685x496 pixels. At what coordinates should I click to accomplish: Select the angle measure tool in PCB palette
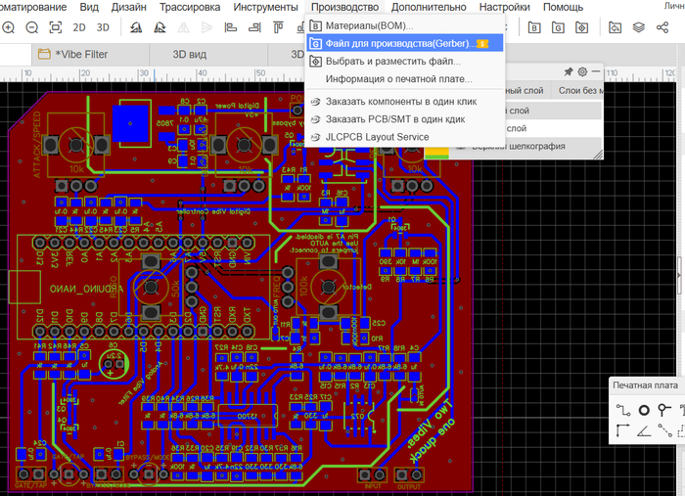coord(645,430)
